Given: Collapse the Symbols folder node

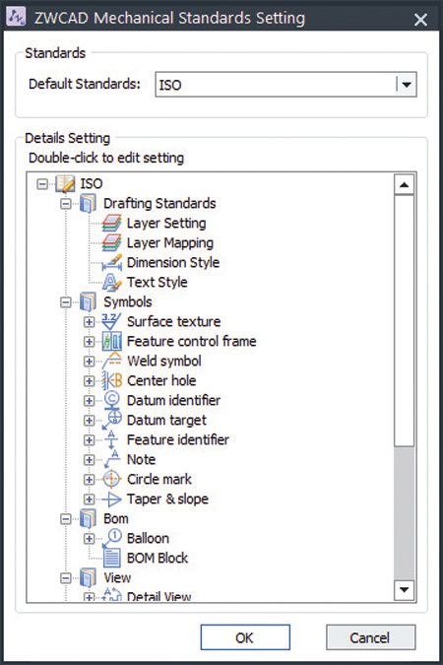Looking at the screenshot, I should [x=66, y=302].
